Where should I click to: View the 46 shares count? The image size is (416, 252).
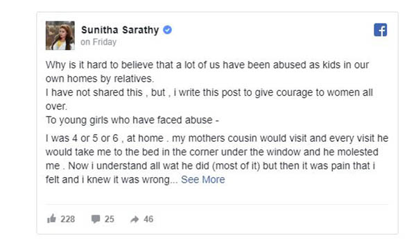point(148,219)
